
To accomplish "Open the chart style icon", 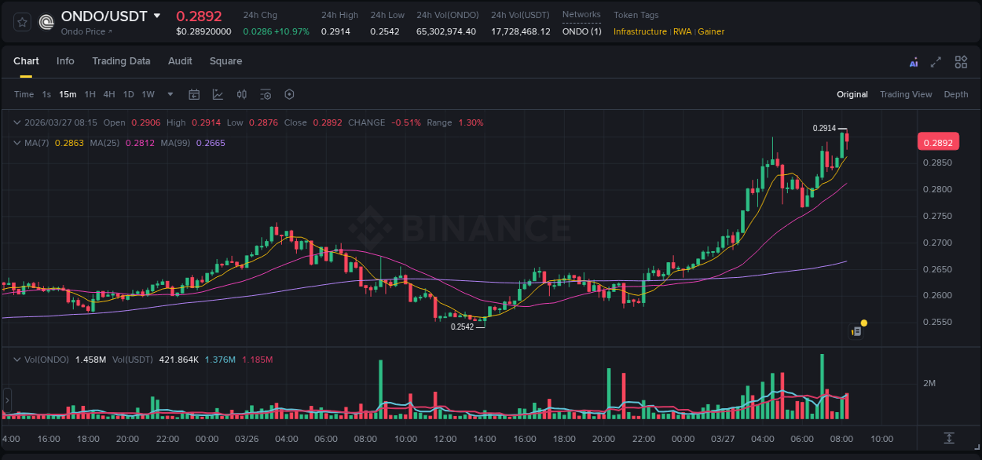I will (x=218, y=94).
